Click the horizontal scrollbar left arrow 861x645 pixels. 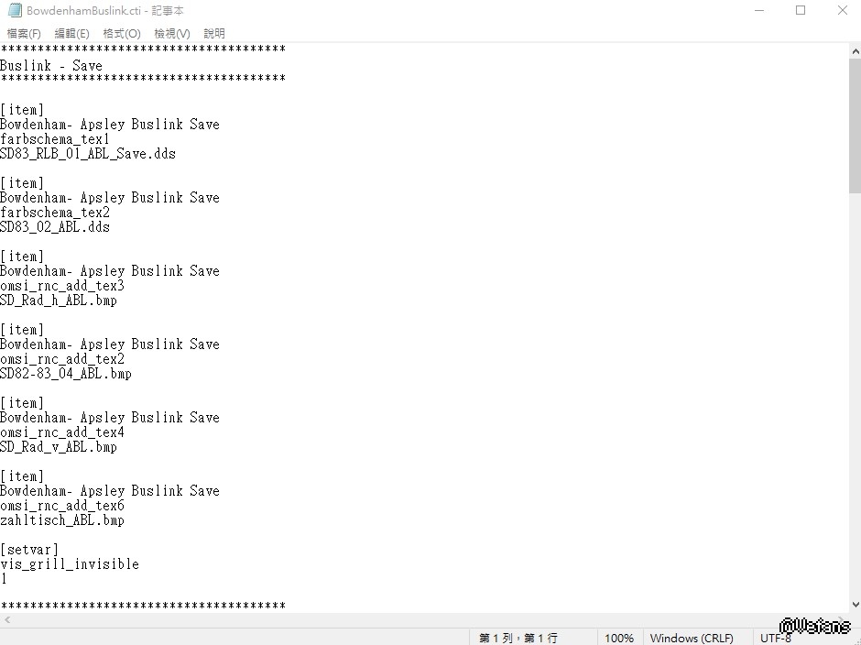(x=7, y=619)
